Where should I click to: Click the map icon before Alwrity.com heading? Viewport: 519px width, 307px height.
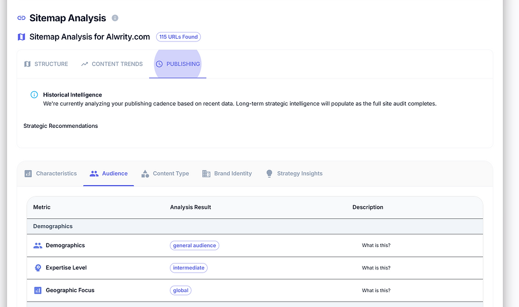pyautogui.click(x=22, y=37)
